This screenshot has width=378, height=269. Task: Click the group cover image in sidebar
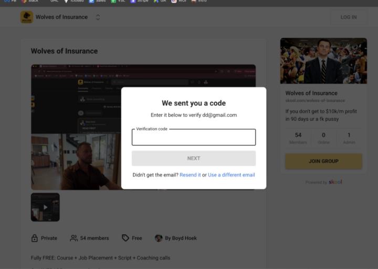[x=323, y=61]
